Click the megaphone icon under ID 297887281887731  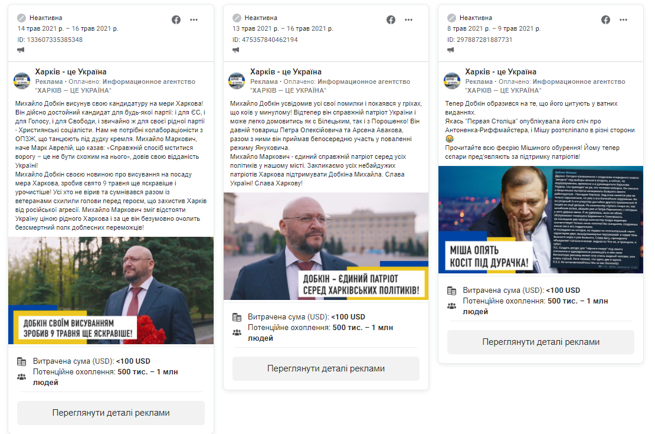pyautogui.click(x=451, y=50)
